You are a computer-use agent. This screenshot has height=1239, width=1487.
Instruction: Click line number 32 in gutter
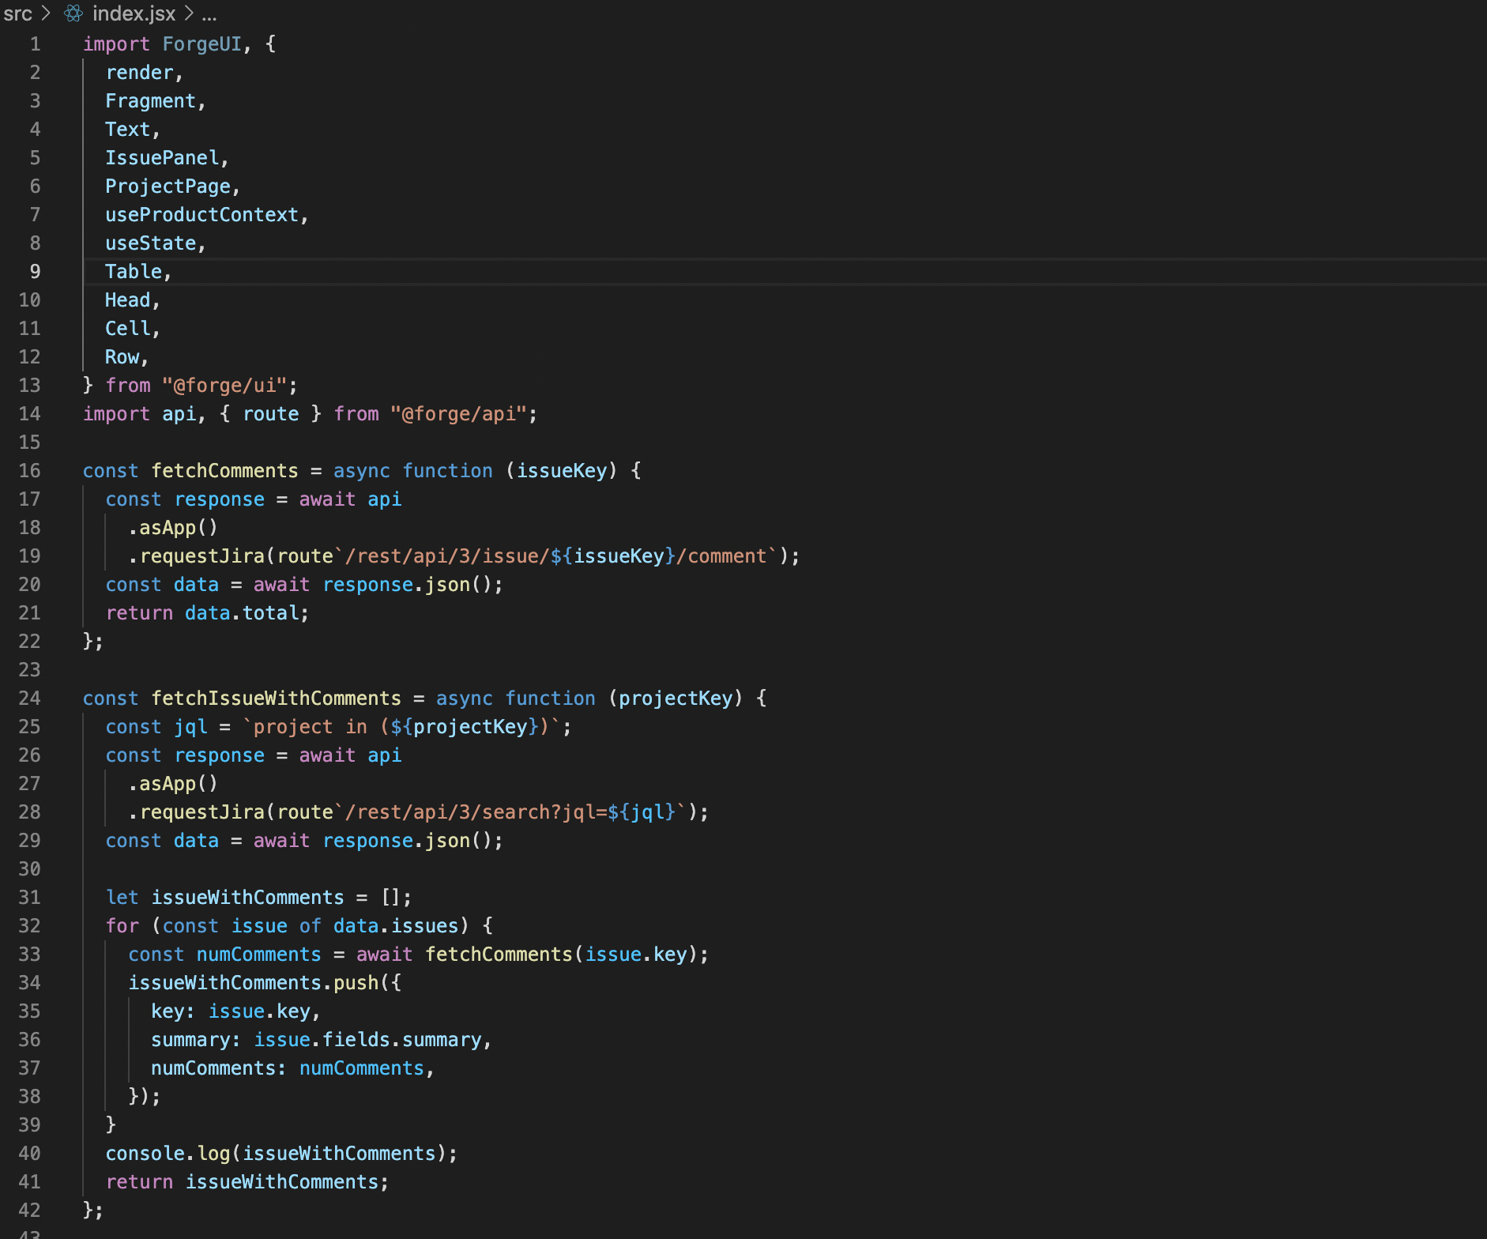(x=29, y=926)
